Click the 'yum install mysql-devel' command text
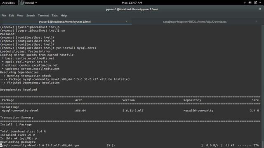This screenshot has width=264, height=148. click(x=76, y=48)
